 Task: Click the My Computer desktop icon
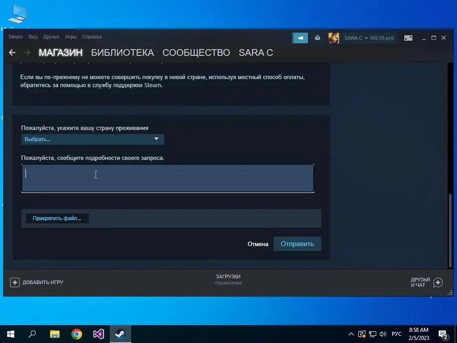17,15
